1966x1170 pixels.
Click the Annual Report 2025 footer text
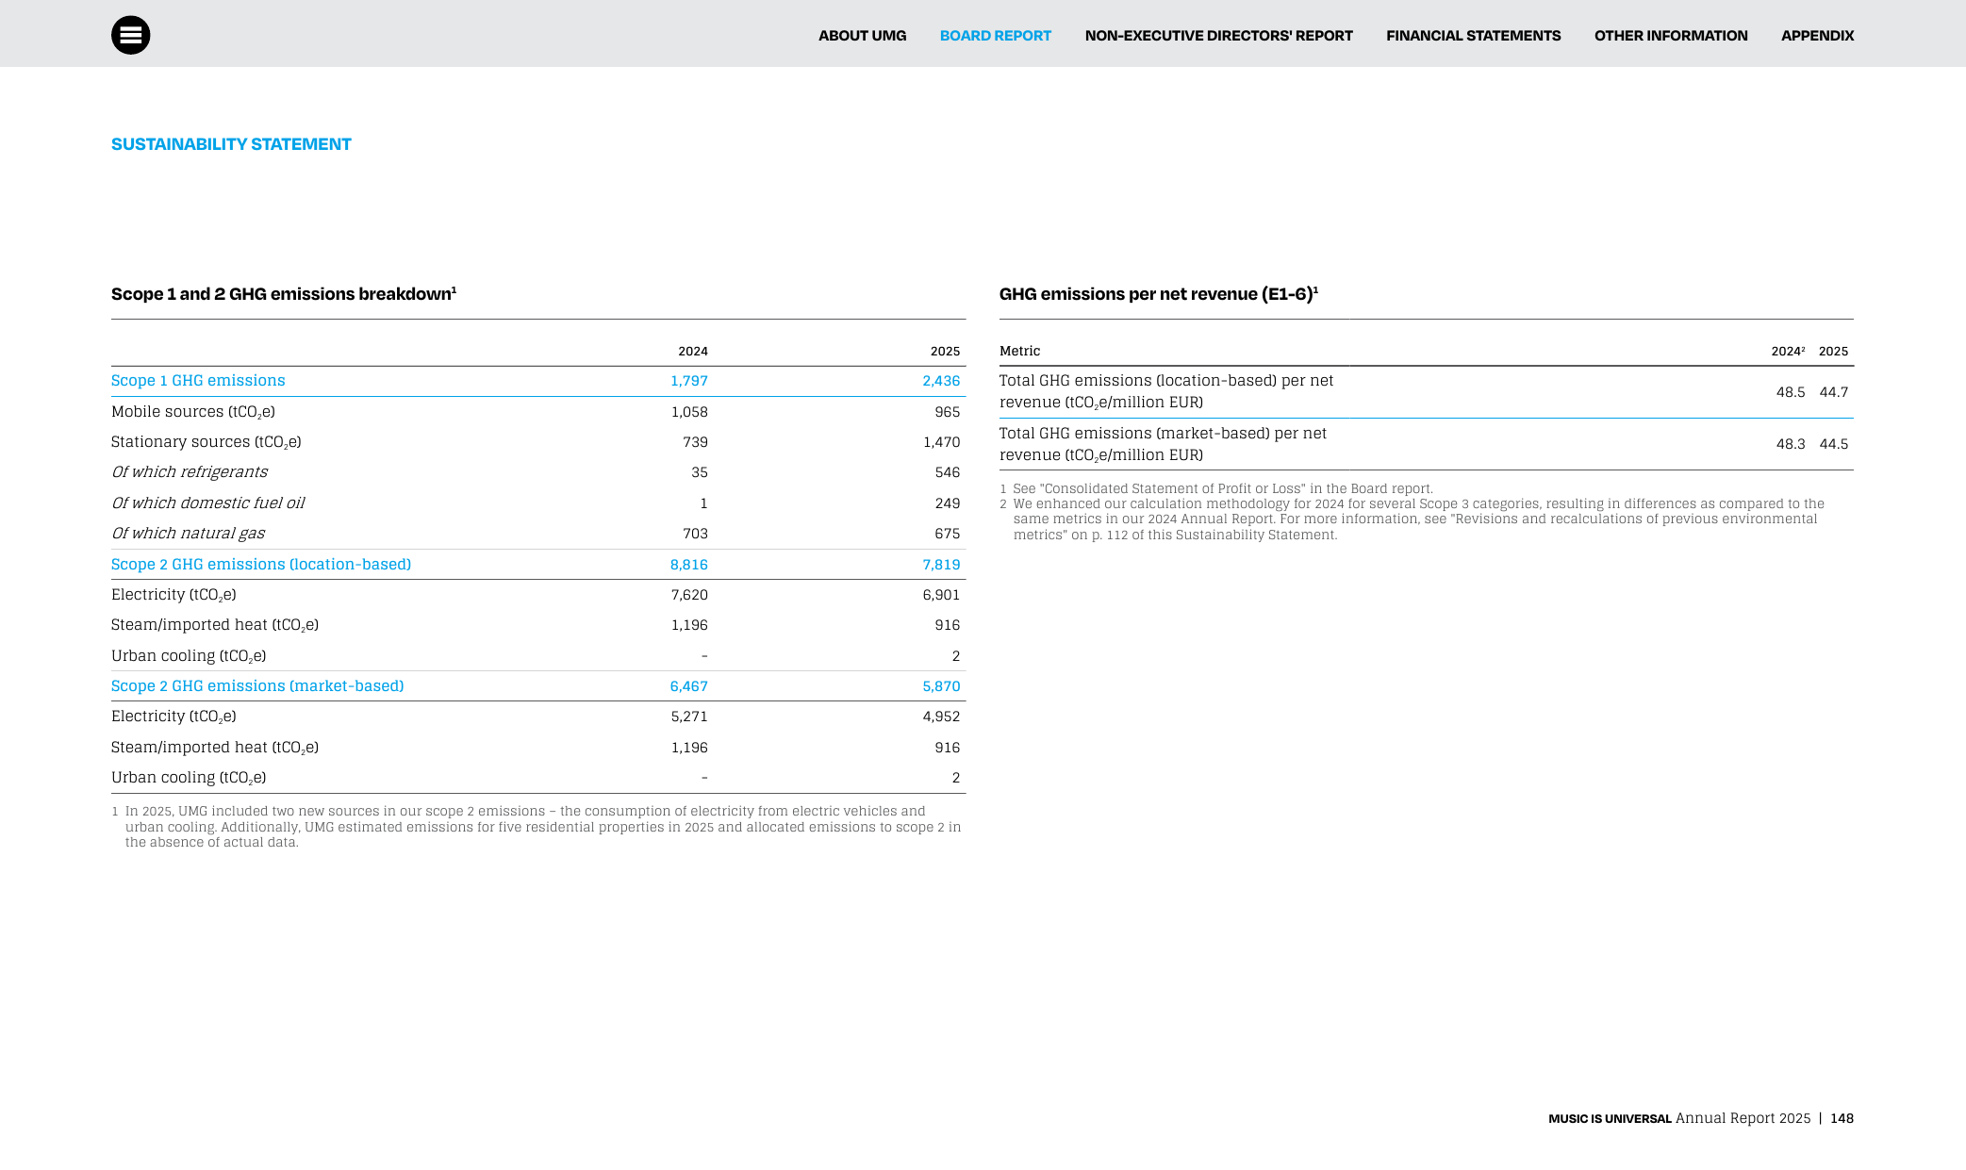click(1743, 1119)
